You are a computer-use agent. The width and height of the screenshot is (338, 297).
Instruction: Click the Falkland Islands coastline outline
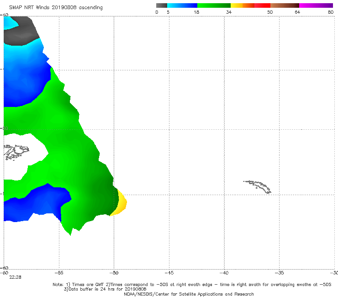click(x=16, y=152)
